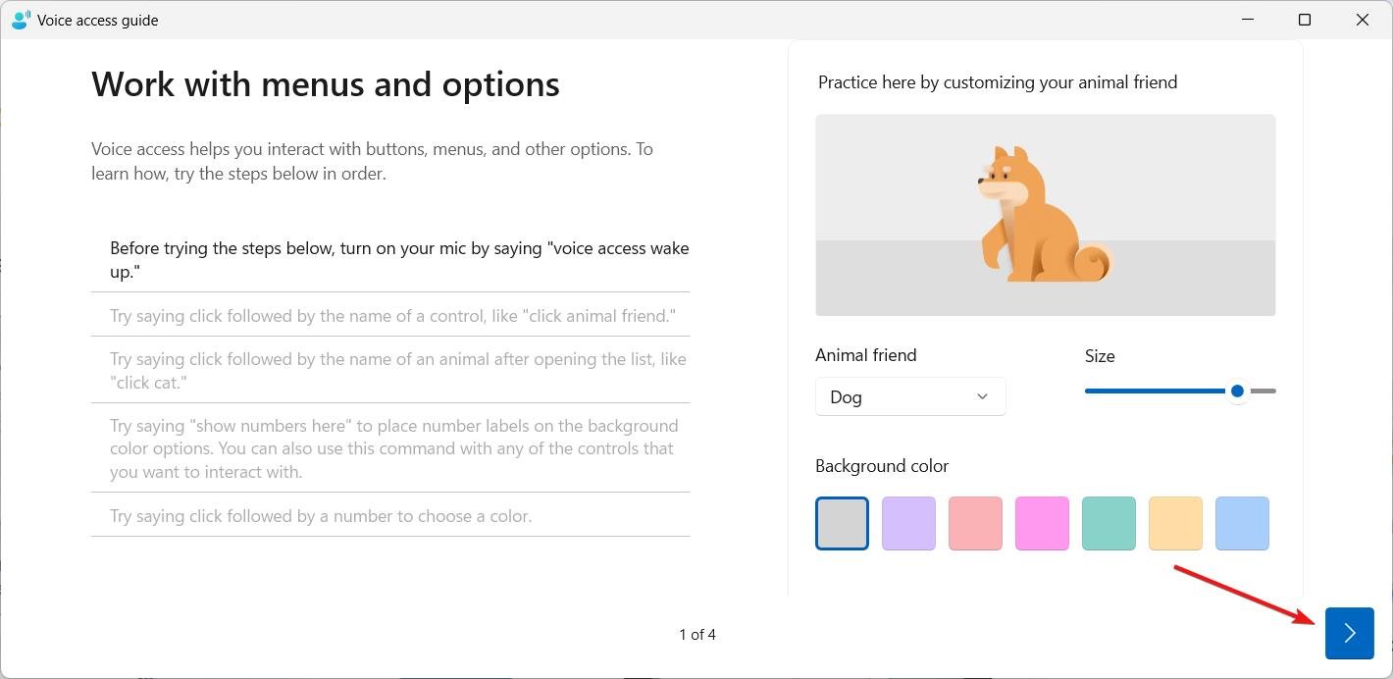Choose the lavender purple background color

pos(908,523)
